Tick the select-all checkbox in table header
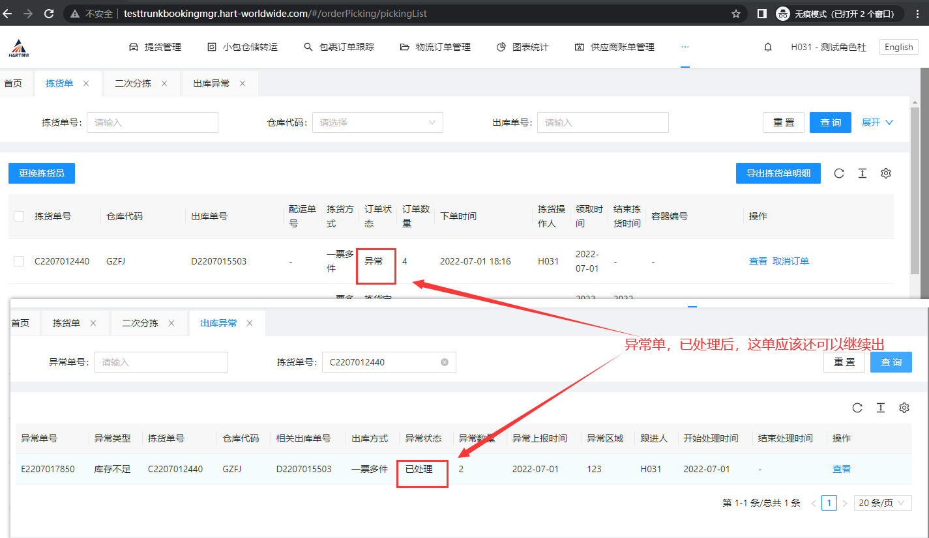 point(19,216)
